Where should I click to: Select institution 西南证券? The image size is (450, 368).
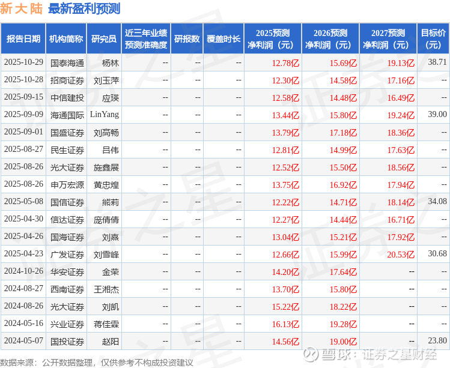point(67,289)
